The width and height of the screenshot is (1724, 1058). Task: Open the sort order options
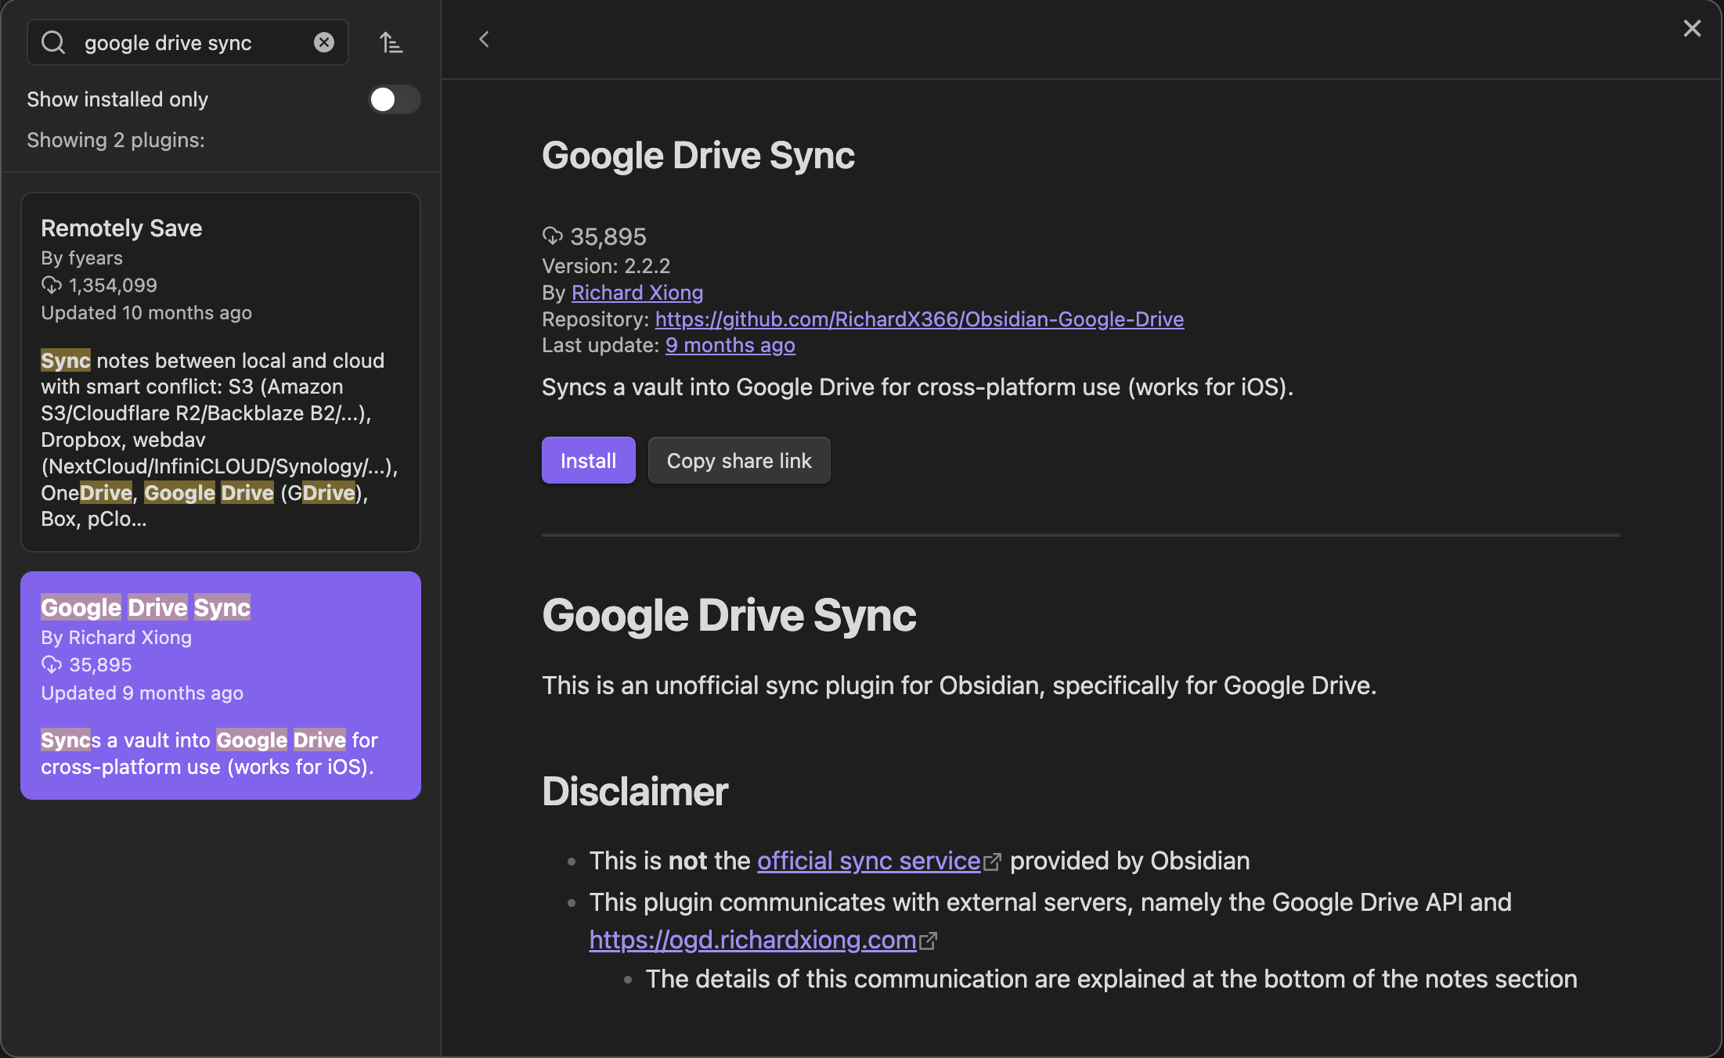point(391,42)
